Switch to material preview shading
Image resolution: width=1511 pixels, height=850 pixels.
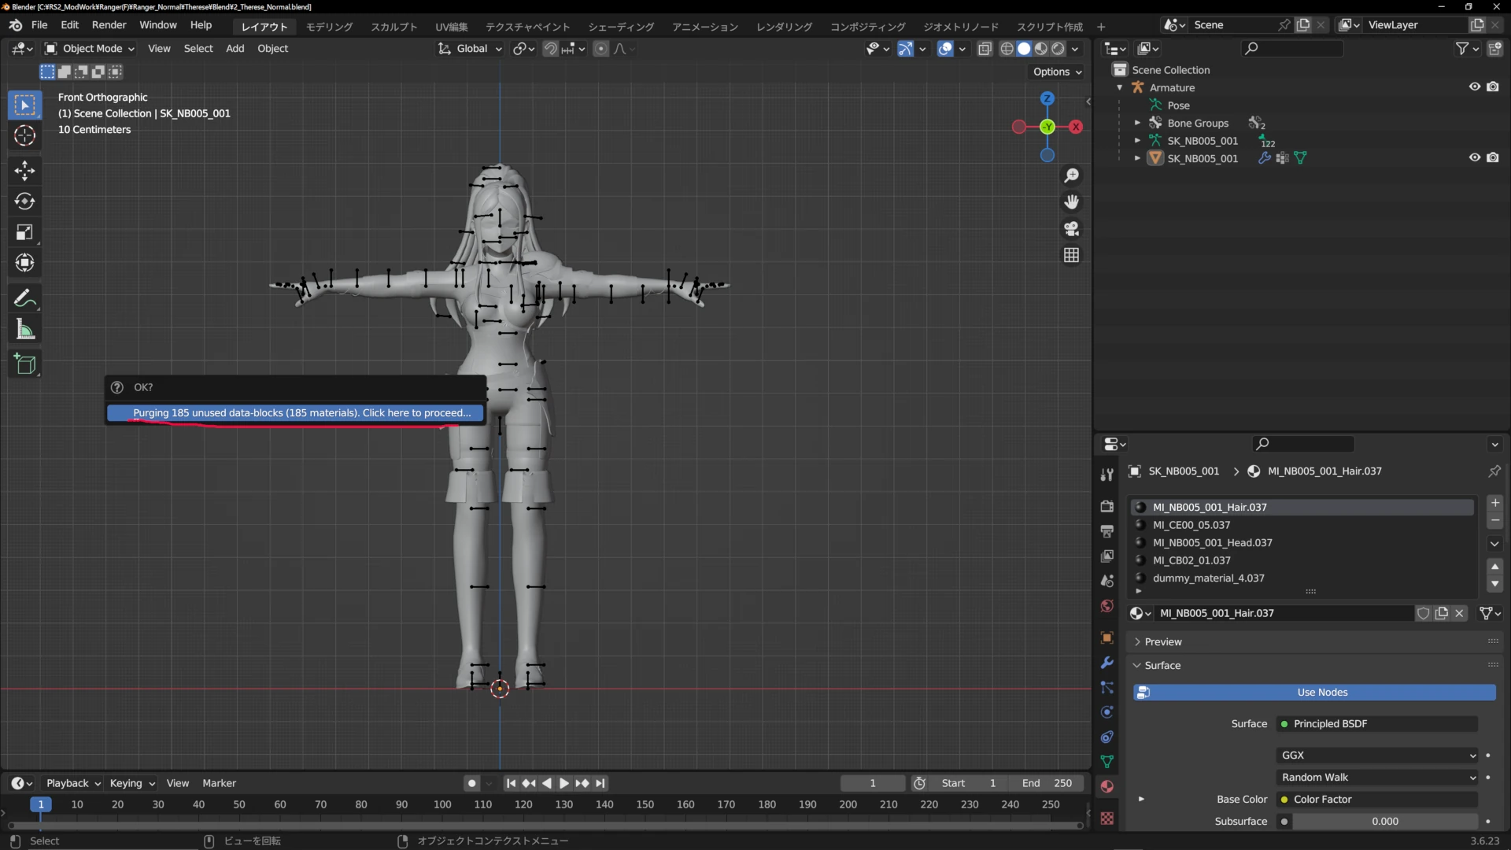[1041, 49]
